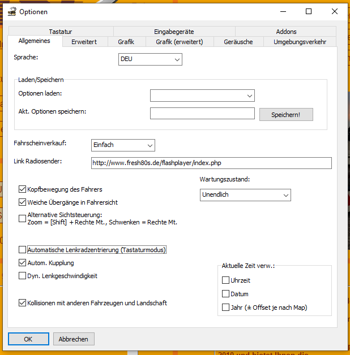Enable Dyn. Lenkgeschwindigkeit option
This screenshot has height=355, width=350.
click(x=23, y=276)
